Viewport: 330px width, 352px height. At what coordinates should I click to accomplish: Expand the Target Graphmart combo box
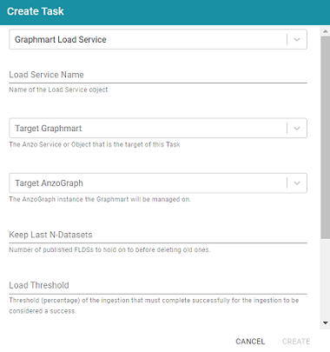158,128
